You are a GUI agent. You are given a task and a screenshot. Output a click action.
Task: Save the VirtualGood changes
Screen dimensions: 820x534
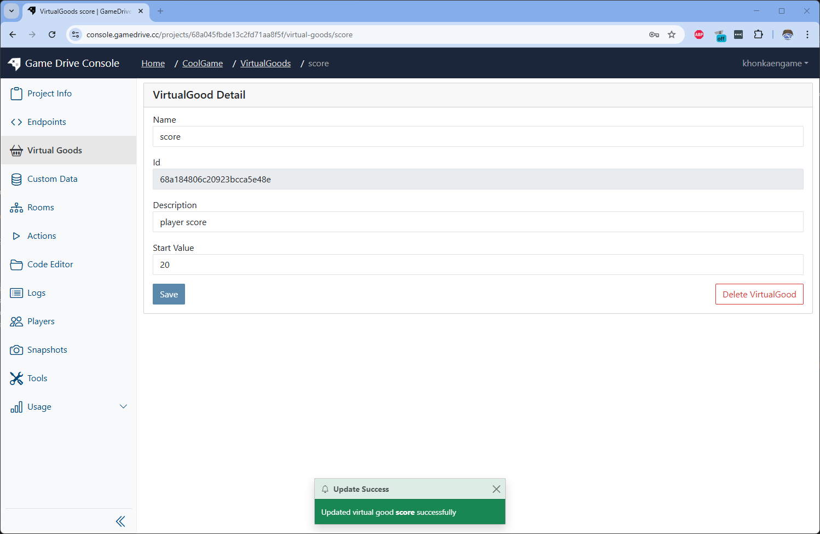pyautogui.click(x=169, y=294)
